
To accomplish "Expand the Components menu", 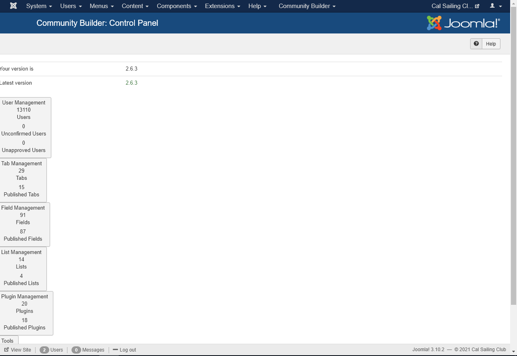I will pos(177,6).
